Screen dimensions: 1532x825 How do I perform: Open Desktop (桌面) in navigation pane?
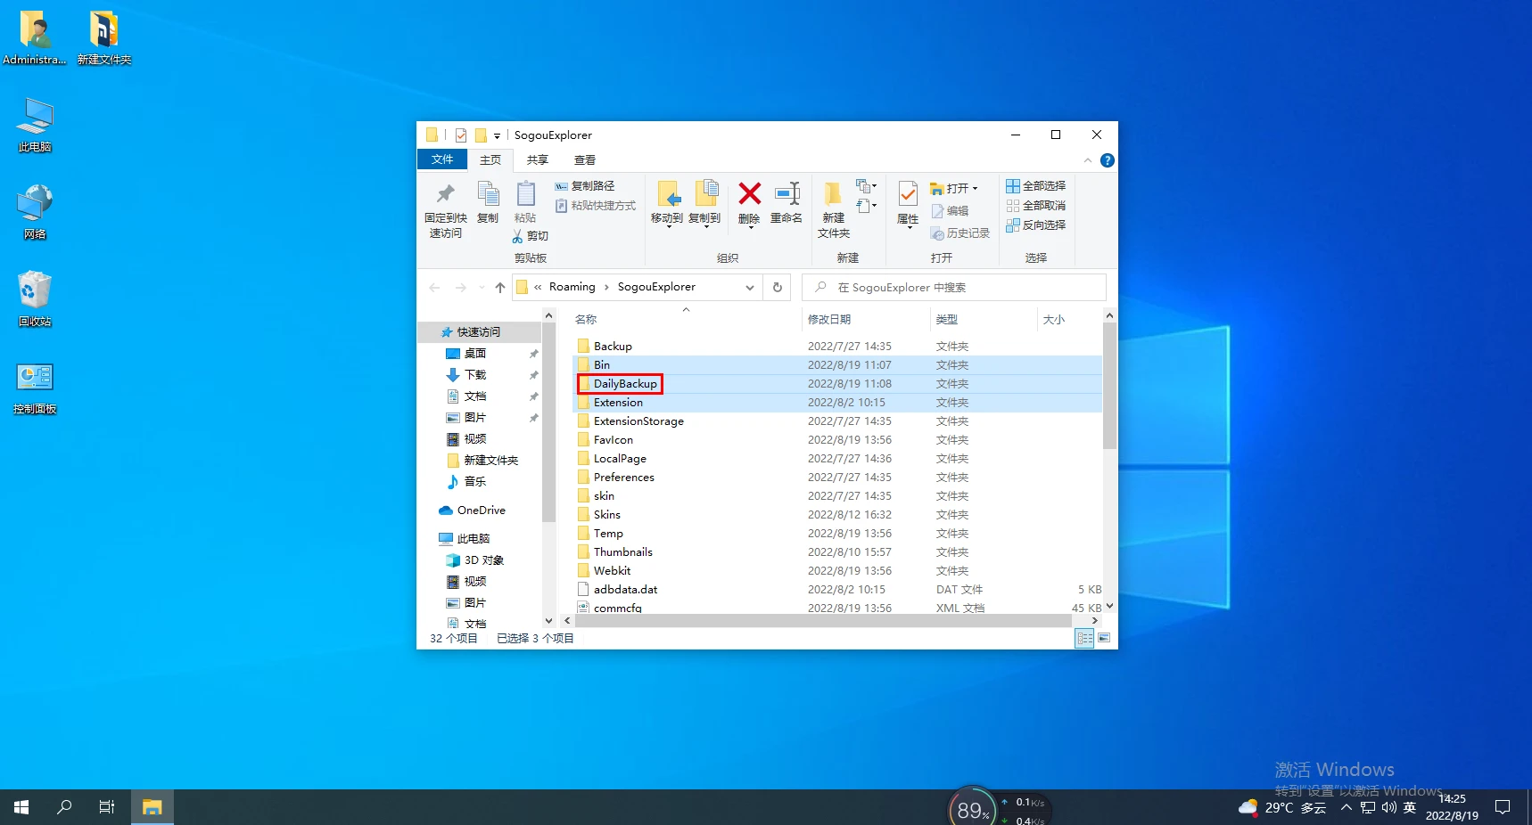(x=475, y=354)
